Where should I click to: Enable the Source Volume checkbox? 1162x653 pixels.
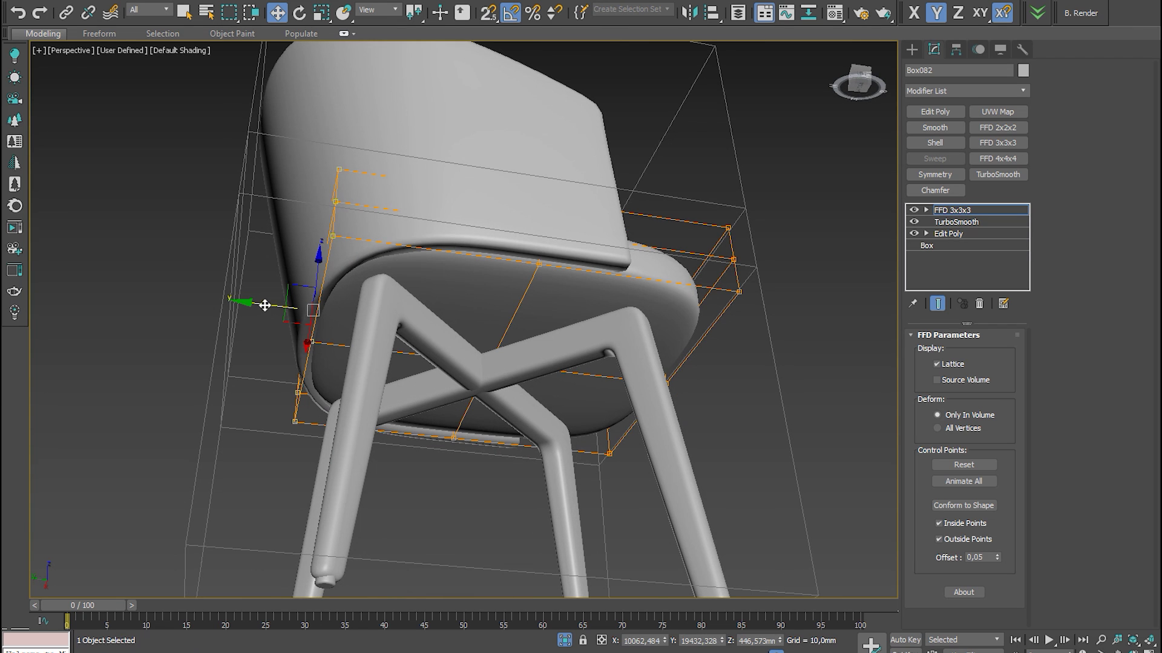pyautogui.click(x=937, y=380)
